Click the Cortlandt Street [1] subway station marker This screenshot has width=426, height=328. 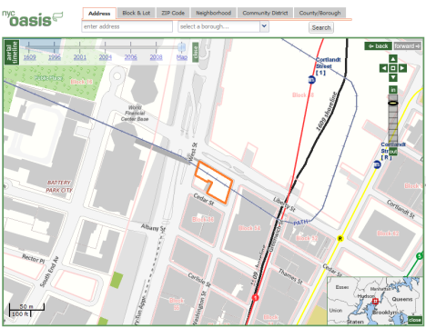(311, 80)
